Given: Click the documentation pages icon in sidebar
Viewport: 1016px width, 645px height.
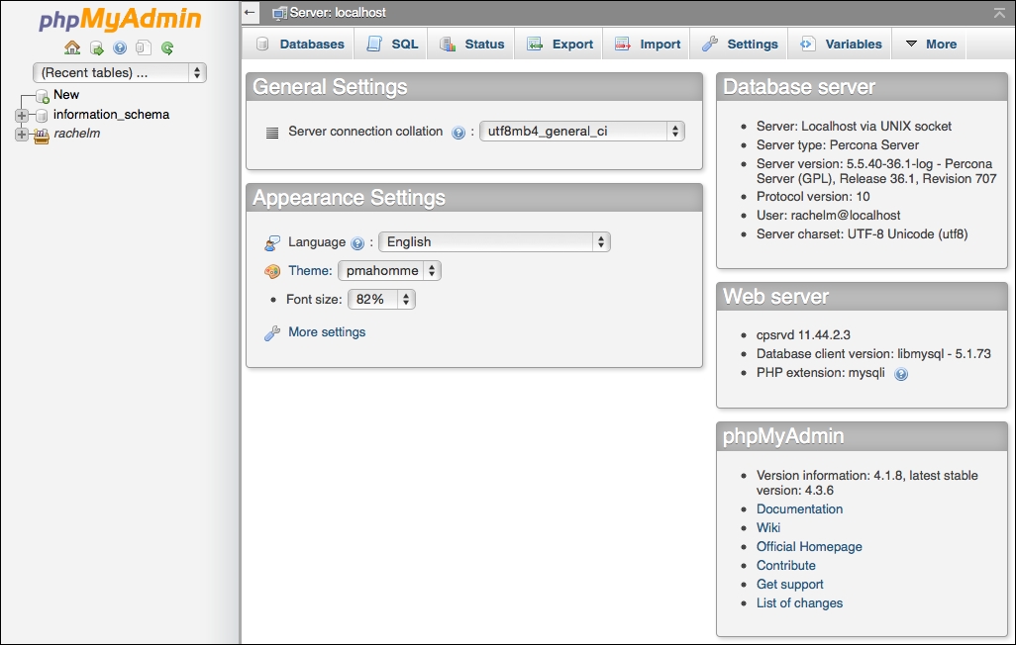Looking at the screenshot, I should [x=144, y=47].
